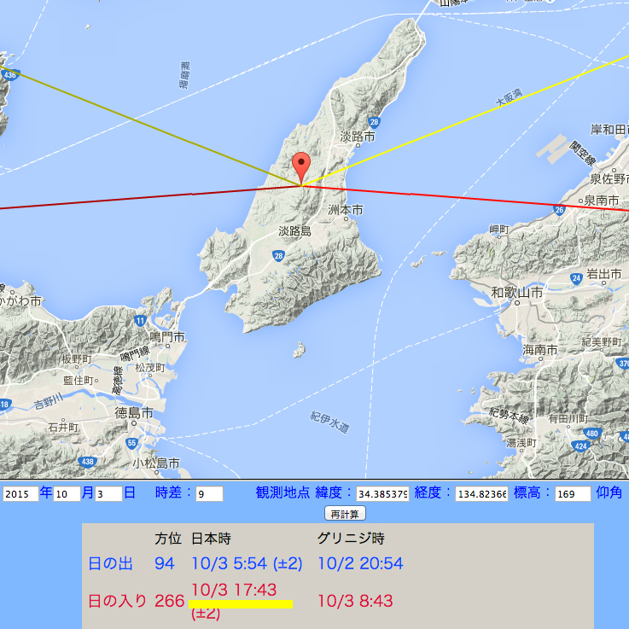Focus the 標高 elevation field
This screenshot has width=629, height=629.
(572, 493)
